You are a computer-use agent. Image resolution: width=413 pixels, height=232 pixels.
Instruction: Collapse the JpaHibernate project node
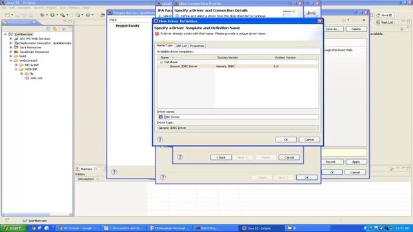[5, 34]
